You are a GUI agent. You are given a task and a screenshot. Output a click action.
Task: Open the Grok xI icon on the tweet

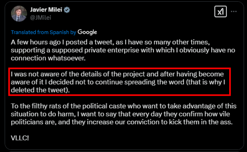click(x=220, y=11)
